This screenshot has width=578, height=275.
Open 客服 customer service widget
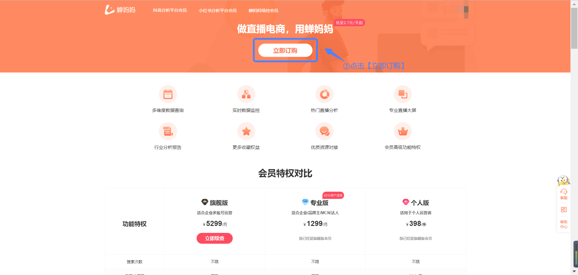coord(564,194)
